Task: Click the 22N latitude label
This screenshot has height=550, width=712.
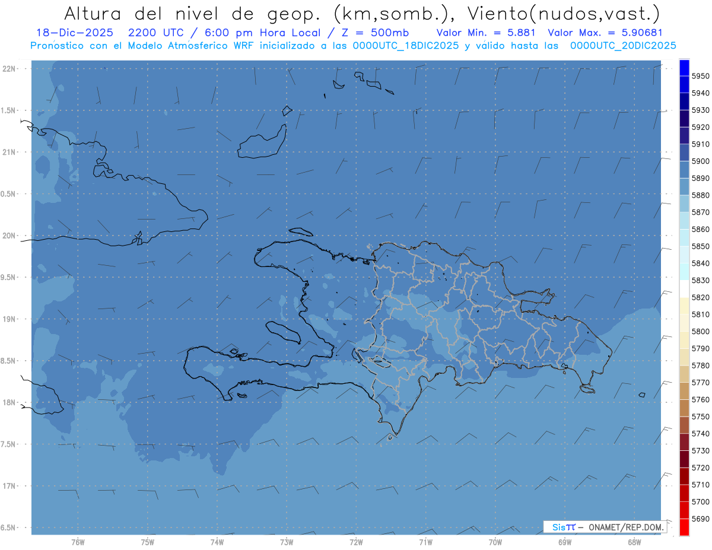Action: pyautogui.click(x=9, y=69)
